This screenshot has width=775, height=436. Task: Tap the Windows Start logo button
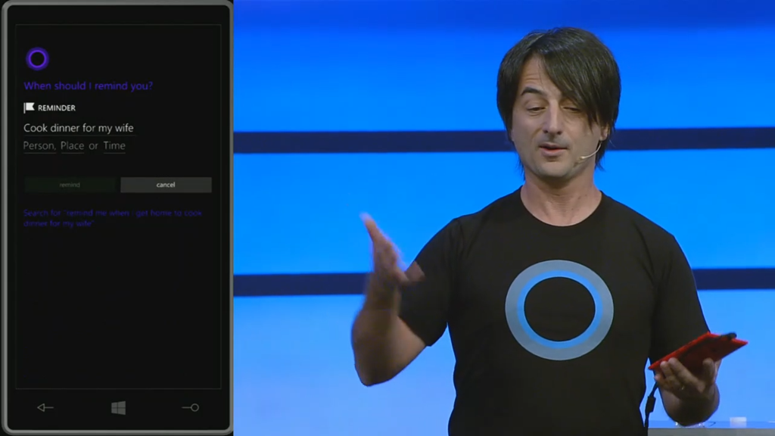[x=119, y=408]
